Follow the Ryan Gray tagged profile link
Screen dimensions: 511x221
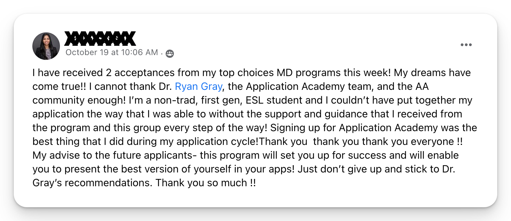coord(198,86)
